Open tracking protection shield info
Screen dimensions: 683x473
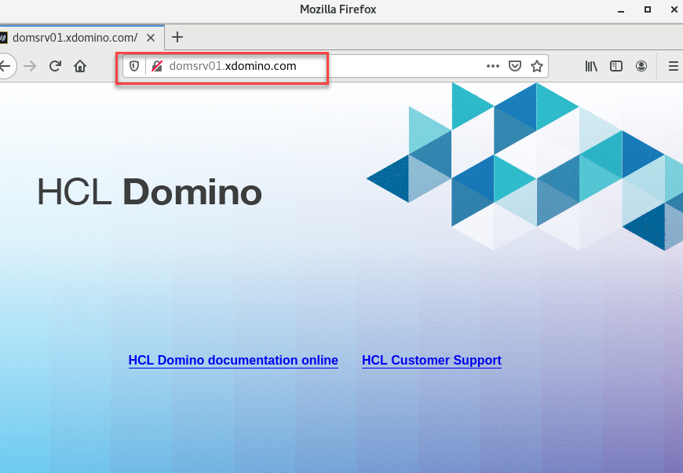click(x=134, y=66)
